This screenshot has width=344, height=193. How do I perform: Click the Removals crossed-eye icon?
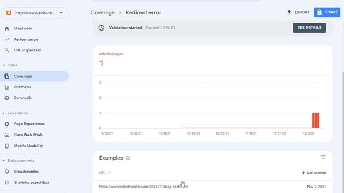pos(7,98)
